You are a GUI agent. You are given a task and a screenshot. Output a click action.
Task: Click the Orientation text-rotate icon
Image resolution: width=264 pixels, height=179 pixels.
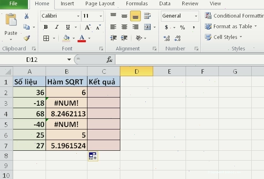tap(139, 38)
